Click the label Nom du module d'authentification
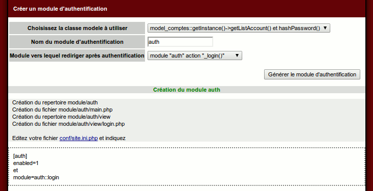Viewport: 373px width, 191px height. 77,42
